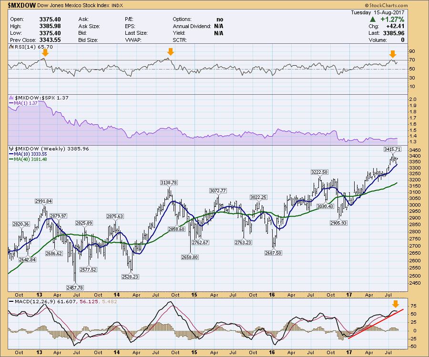The height and width of the screenshot is (357, 429).
Task: Click the green up-triangle change indicator
Action: click(x=372, y=20)
